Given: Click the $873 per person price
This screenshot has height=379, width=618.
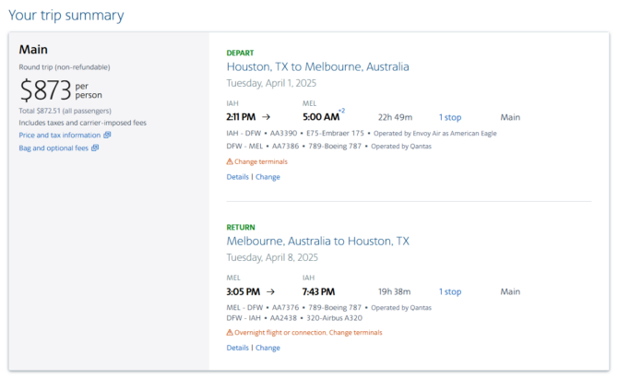Looking at the screenshot, I should 61,89.
